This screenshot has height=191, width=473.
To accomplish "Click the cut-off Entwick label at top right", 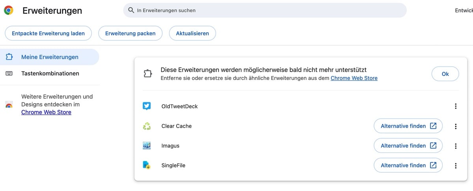I will (464, 11).
